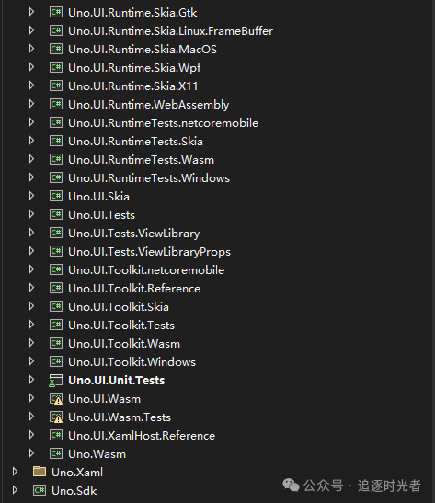Click the project icon of Uno.UI.Runtime.WebAssembly
435x503 pixels.
(56, 104)
